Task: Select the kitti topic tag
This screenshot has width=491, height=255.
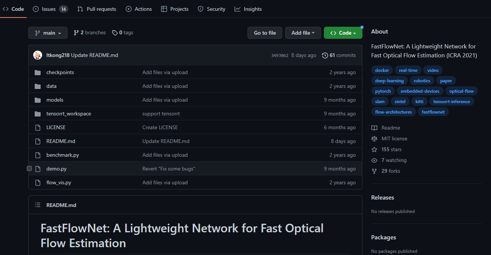Action: 419,101
